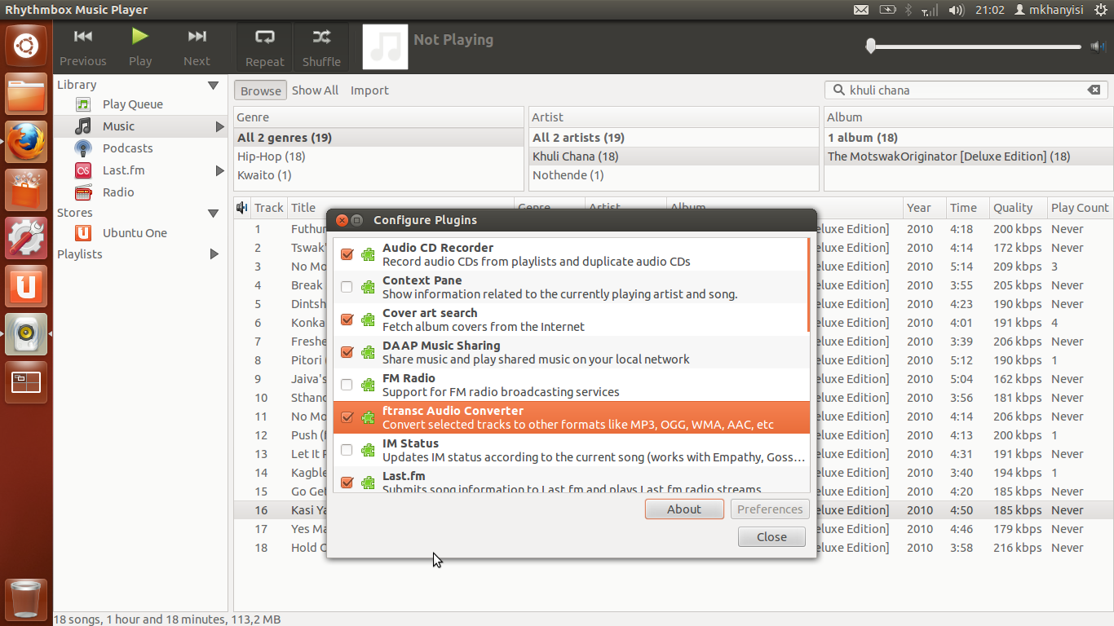The height and width of the screenshot is (626, 1114).
Task: Sort by the Quality column header
Action: (x=1017, y=208)
